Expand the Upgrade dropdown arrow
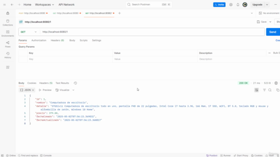Viewport: 280px width, 157px height. [x=267, y=5]
